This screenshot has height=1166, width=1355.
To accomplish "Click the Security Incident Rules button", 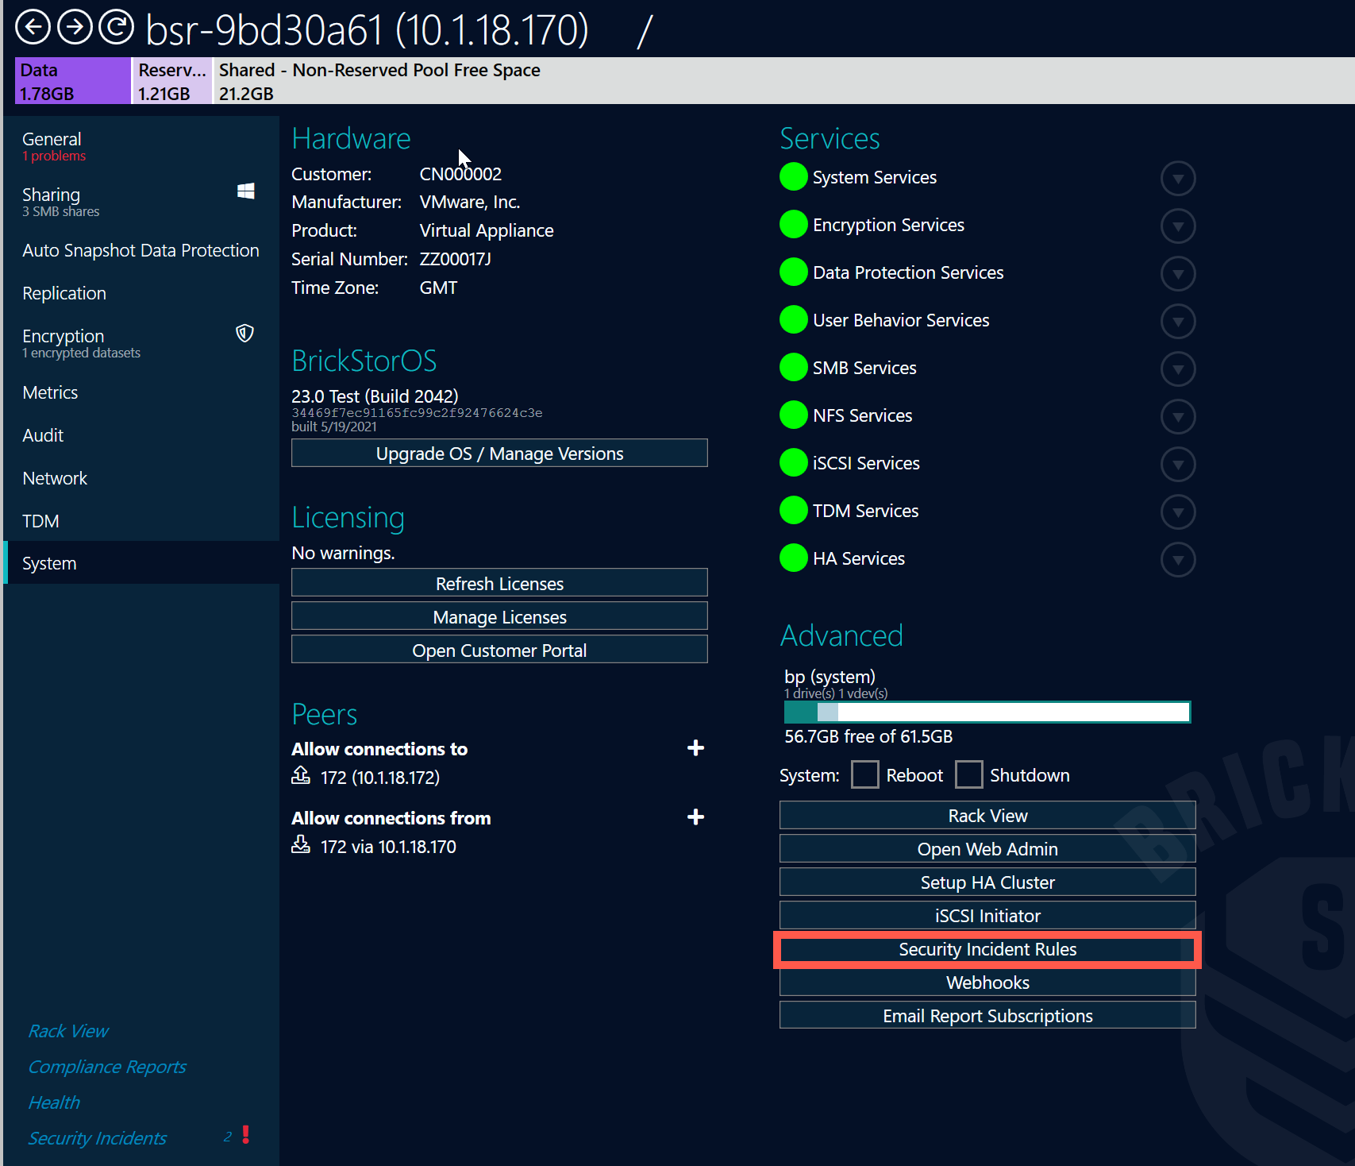I will pos(987,949).
